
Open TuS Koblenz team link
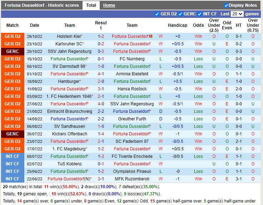point(69,164)
